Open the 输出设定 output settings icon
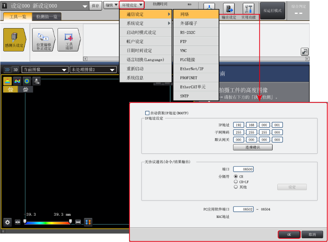The width and height of the screenshot is (328, 242). pos(229,9)
